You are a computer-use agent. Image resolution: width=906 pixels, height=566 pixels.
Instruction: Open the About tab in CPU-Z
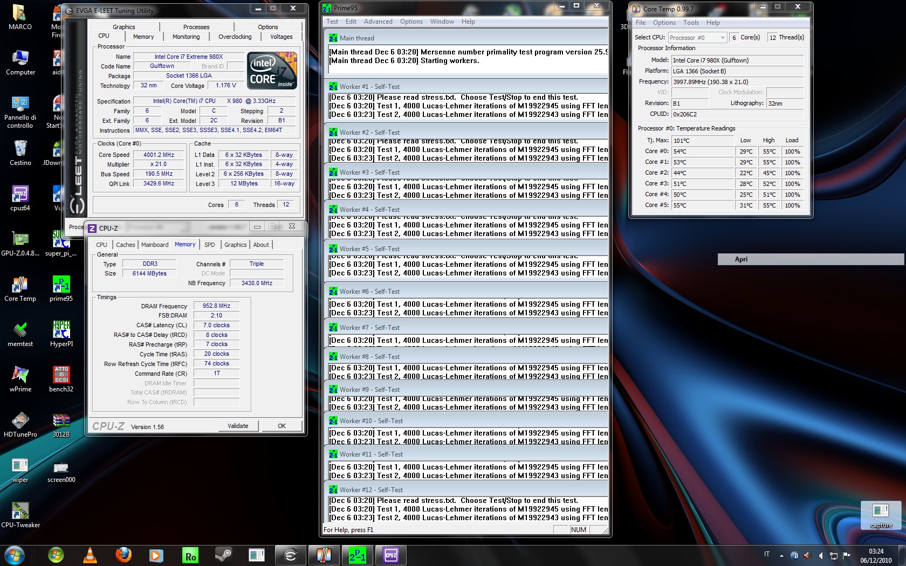[261, 245]
